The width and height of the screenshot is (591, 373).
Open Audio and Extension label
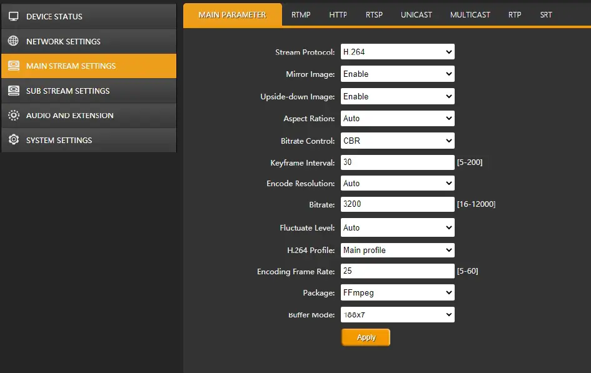coord(69,116)
